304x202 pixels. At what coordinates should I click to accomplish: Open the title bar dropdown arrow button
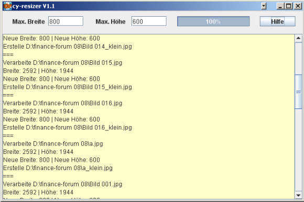coord(264,6)
